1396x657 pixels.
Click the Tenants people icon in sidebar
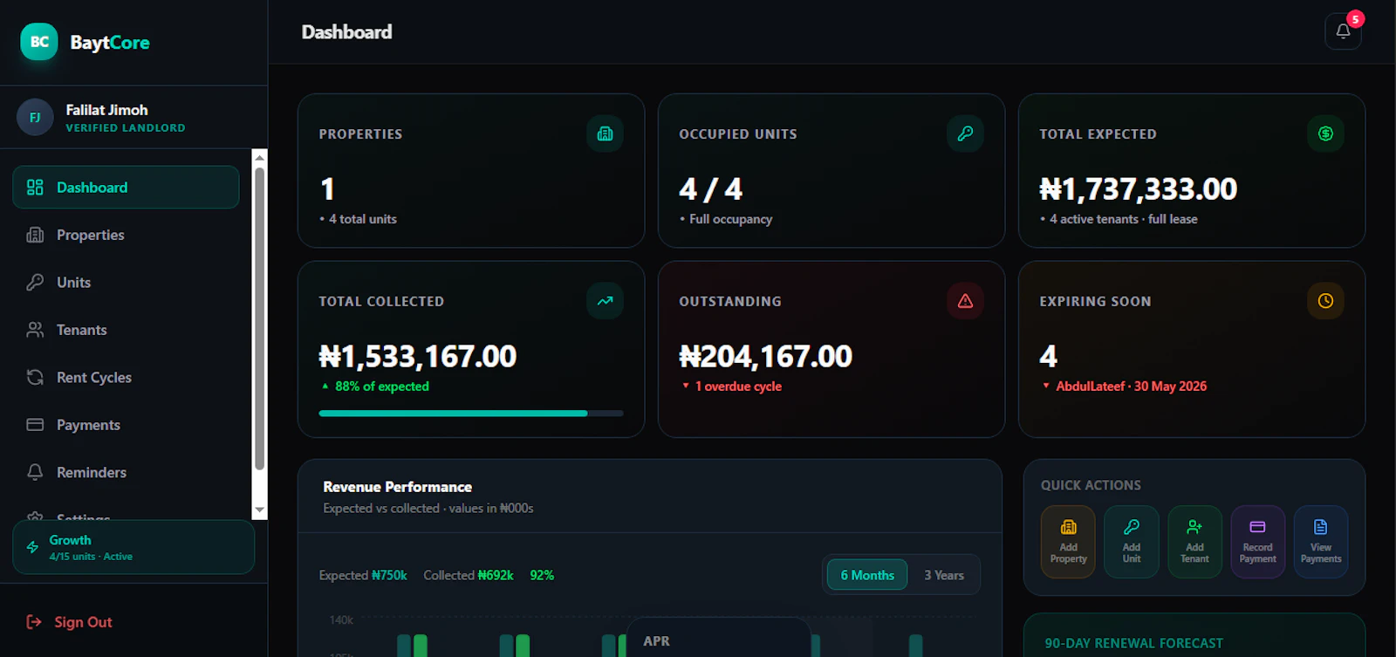point(35,330)
